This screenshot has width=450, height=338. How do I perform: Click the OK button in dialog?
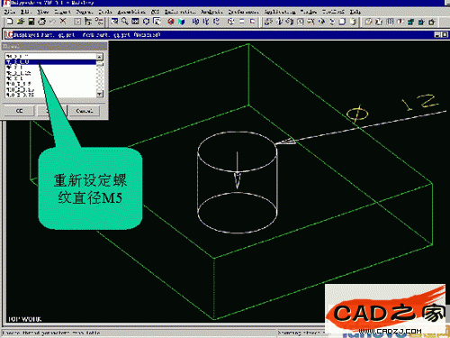(x=19, y=111)
